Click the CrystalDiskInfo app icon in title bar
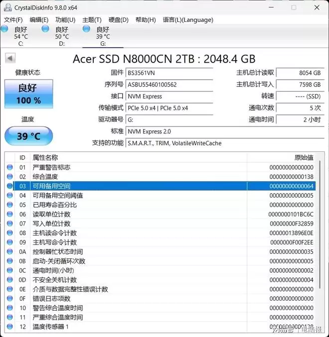This screenshot has width=329, height=337. [6, 7]
